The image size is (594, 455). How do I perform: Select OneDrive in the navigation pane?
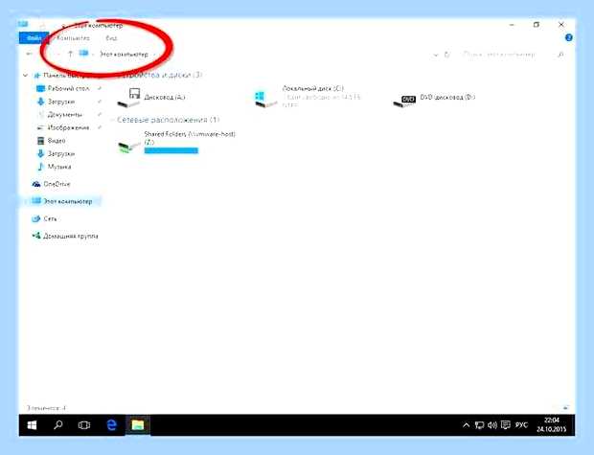point(57,184)
